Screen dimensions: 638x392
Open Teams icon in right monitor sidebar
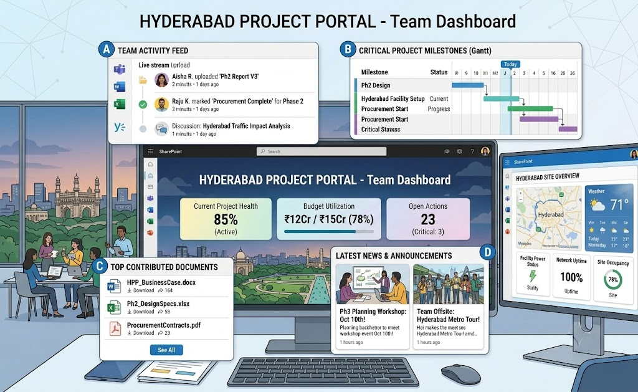pyautogui.click(x=507, y=199)
